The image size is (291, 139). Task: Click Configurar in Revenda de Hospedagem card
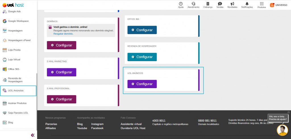142,57
